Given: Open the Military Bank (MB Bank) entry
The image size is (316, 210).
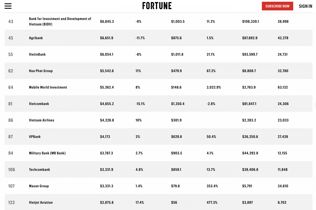Looking at the screenshot, I should (x=47, y=153).
